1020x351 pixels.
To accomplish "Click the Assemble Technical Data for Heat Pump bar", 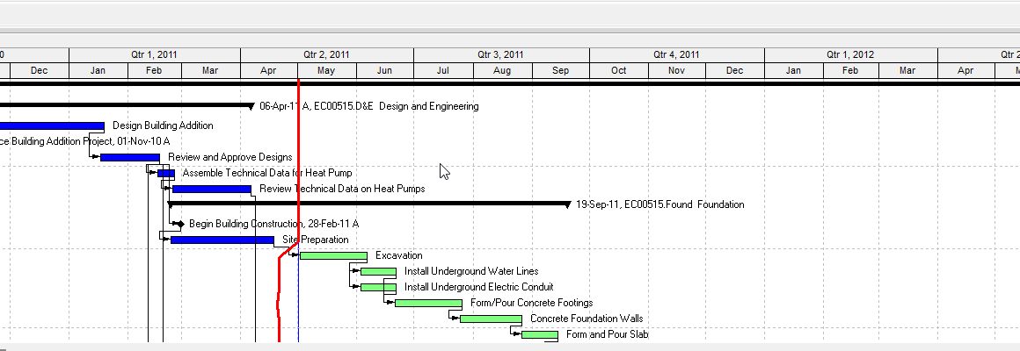I will click(166, 173).
